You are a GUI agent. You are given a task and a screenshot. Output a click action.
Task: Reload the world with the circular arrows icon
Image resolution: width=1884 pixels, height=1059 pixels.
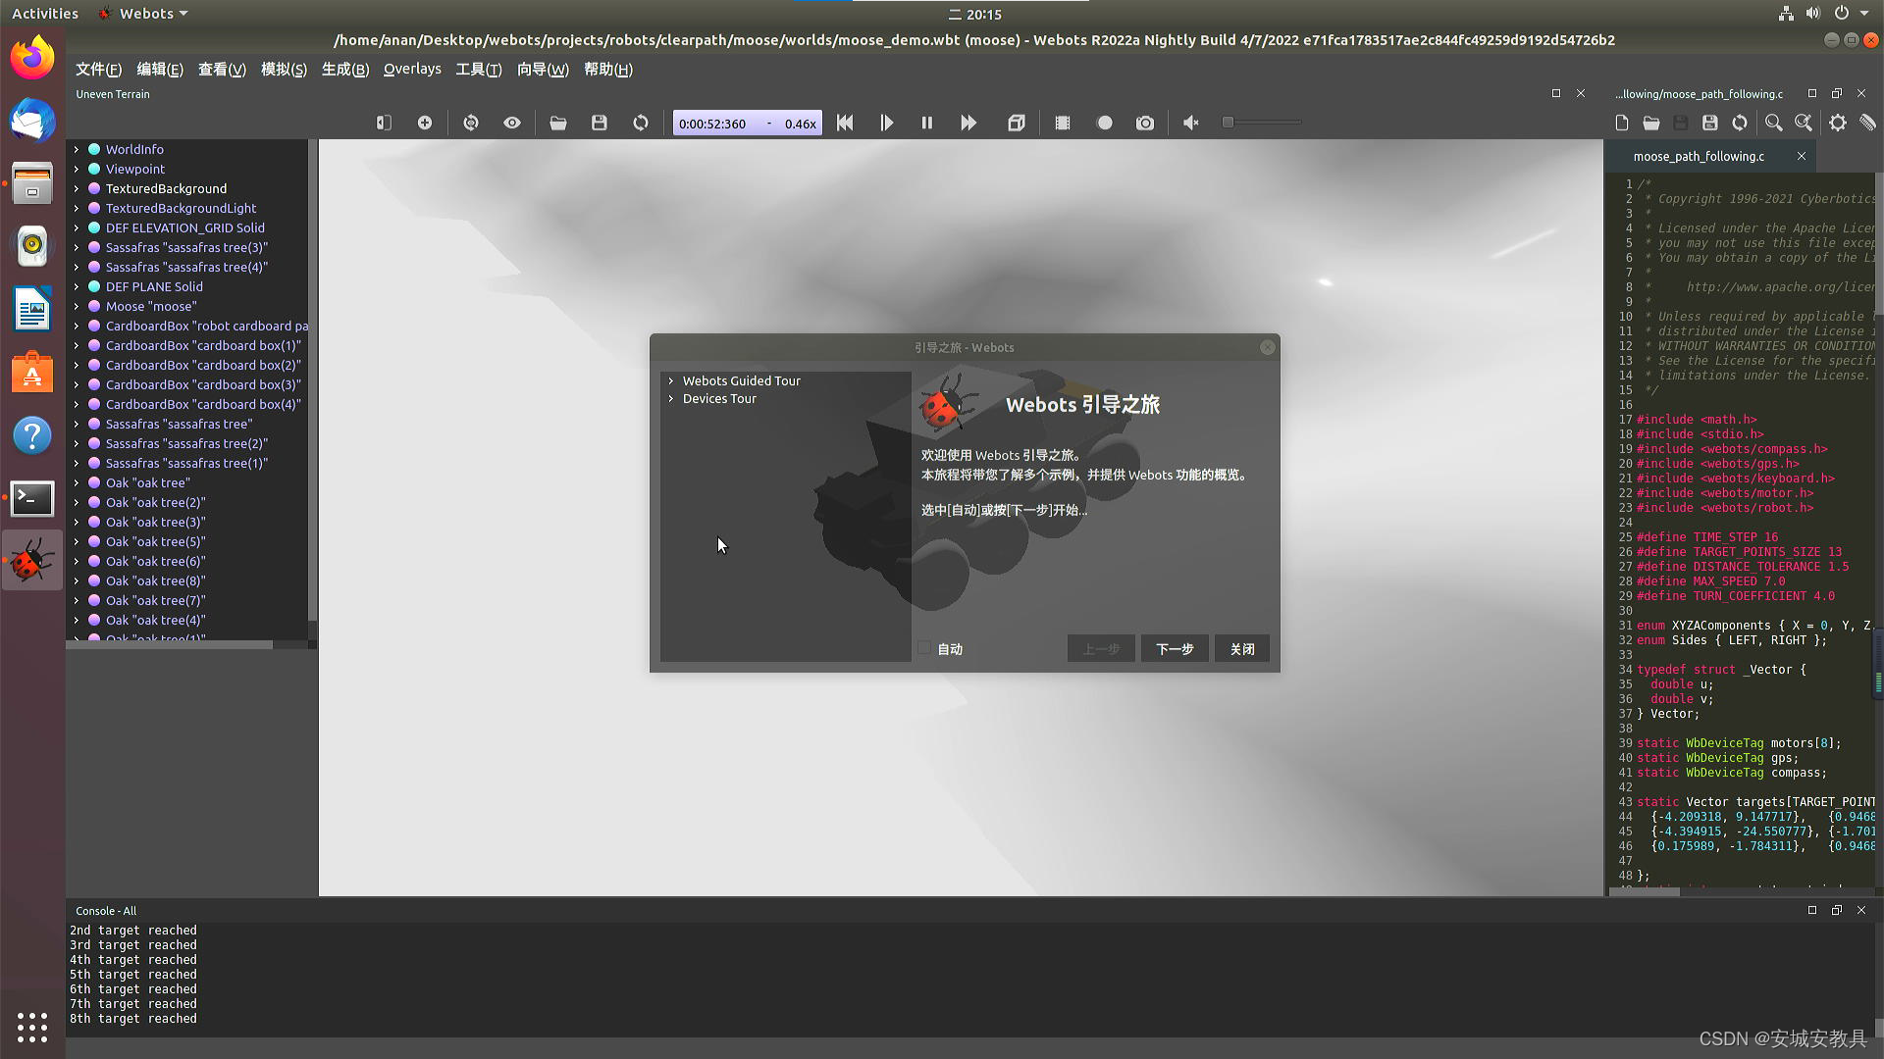pos(641,123)
